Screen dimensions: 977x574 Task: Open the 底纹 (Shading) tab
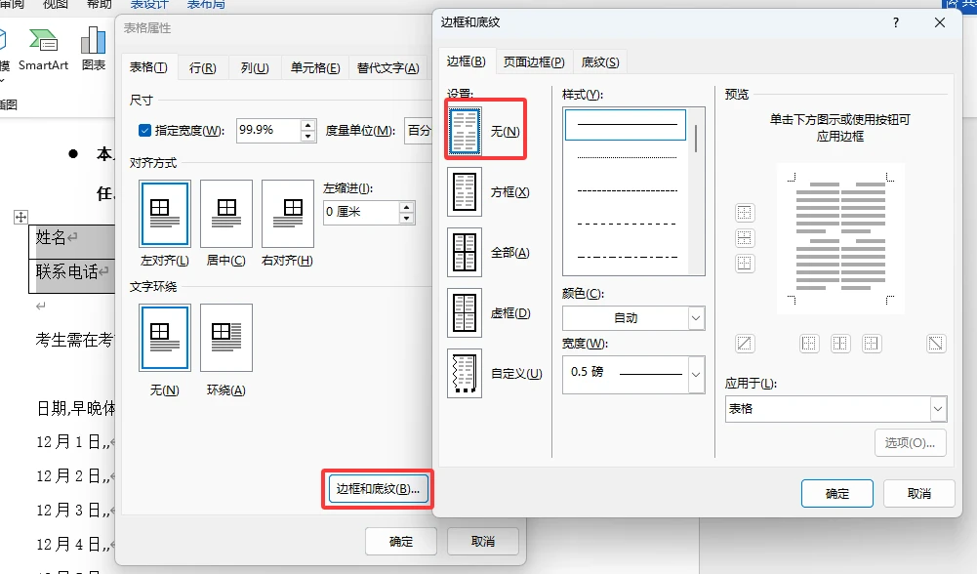click(599, 62)
